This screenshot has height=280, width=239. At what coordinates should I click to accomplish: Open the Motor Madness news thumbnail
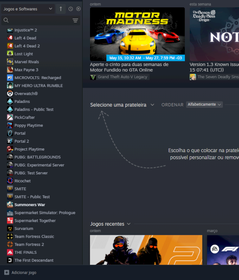137,34
